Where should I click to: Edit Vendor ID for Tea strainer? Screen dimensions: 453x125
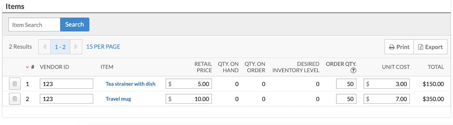66,84
